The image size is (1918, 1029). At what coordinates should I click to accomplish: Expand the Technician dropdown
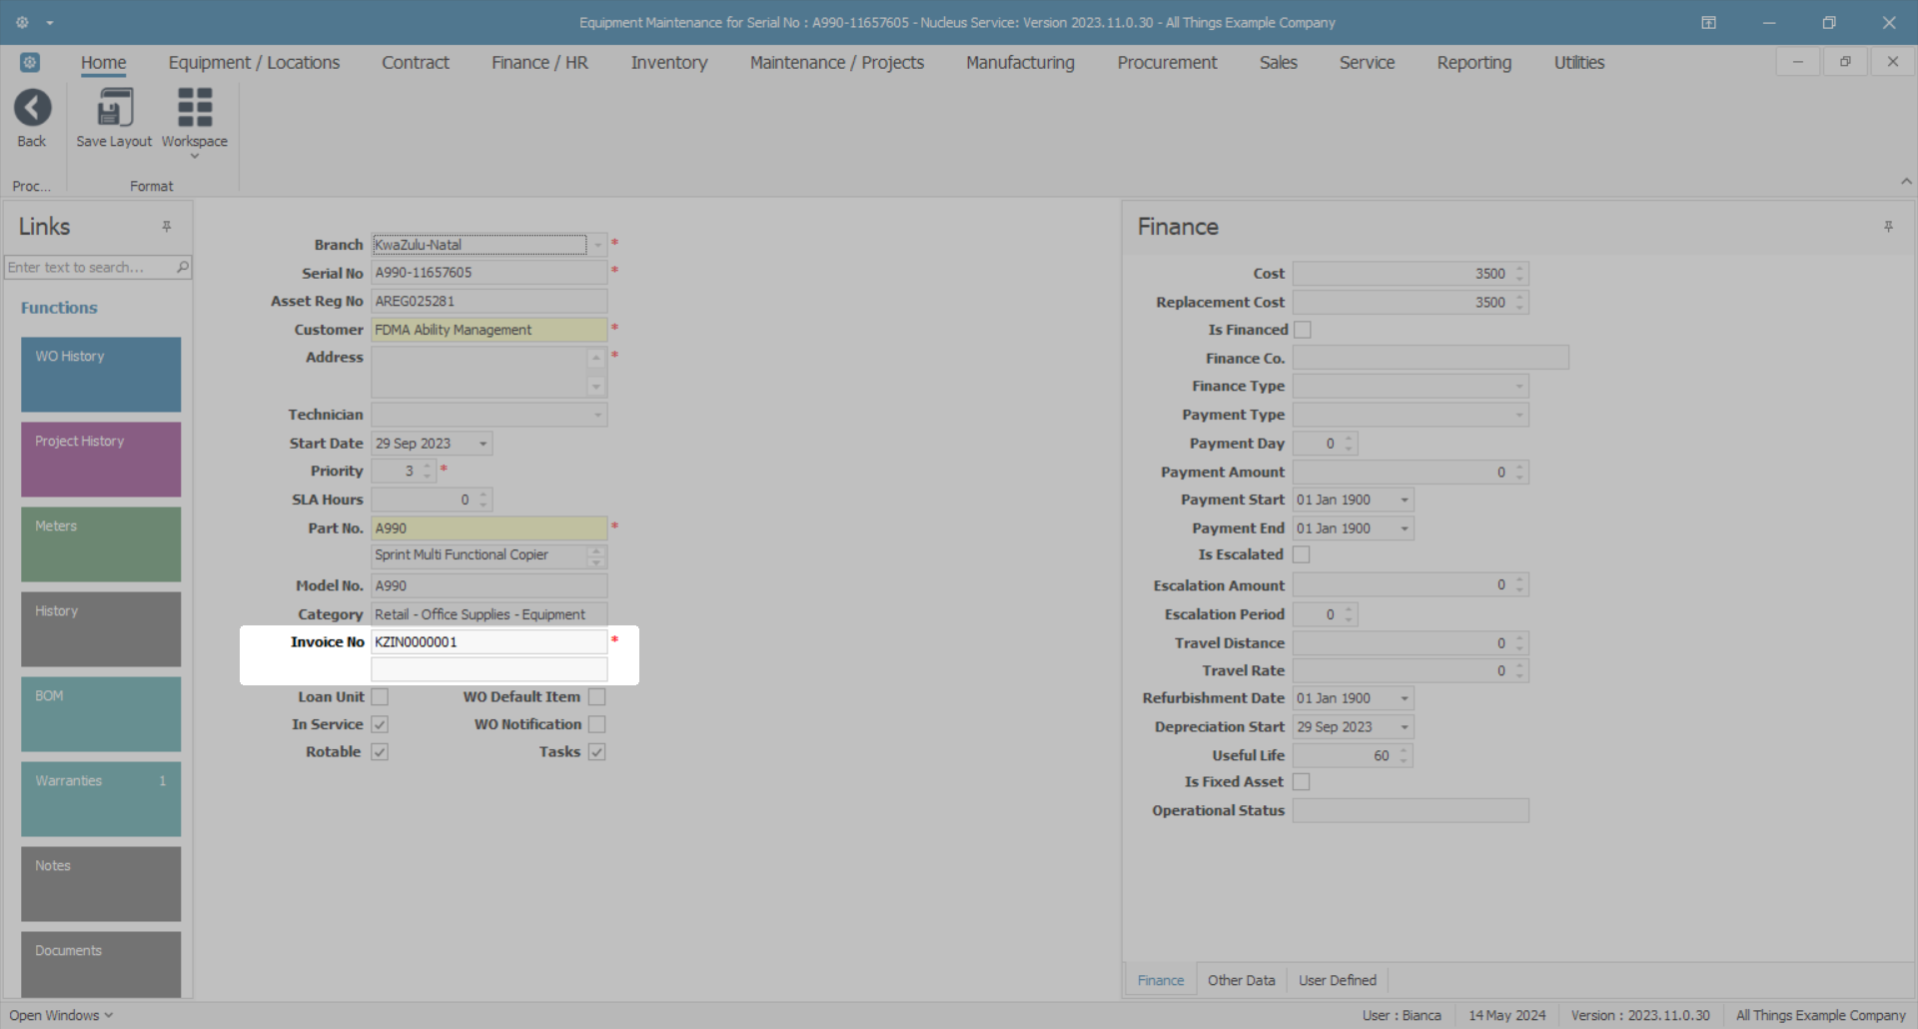coord(597,415)
